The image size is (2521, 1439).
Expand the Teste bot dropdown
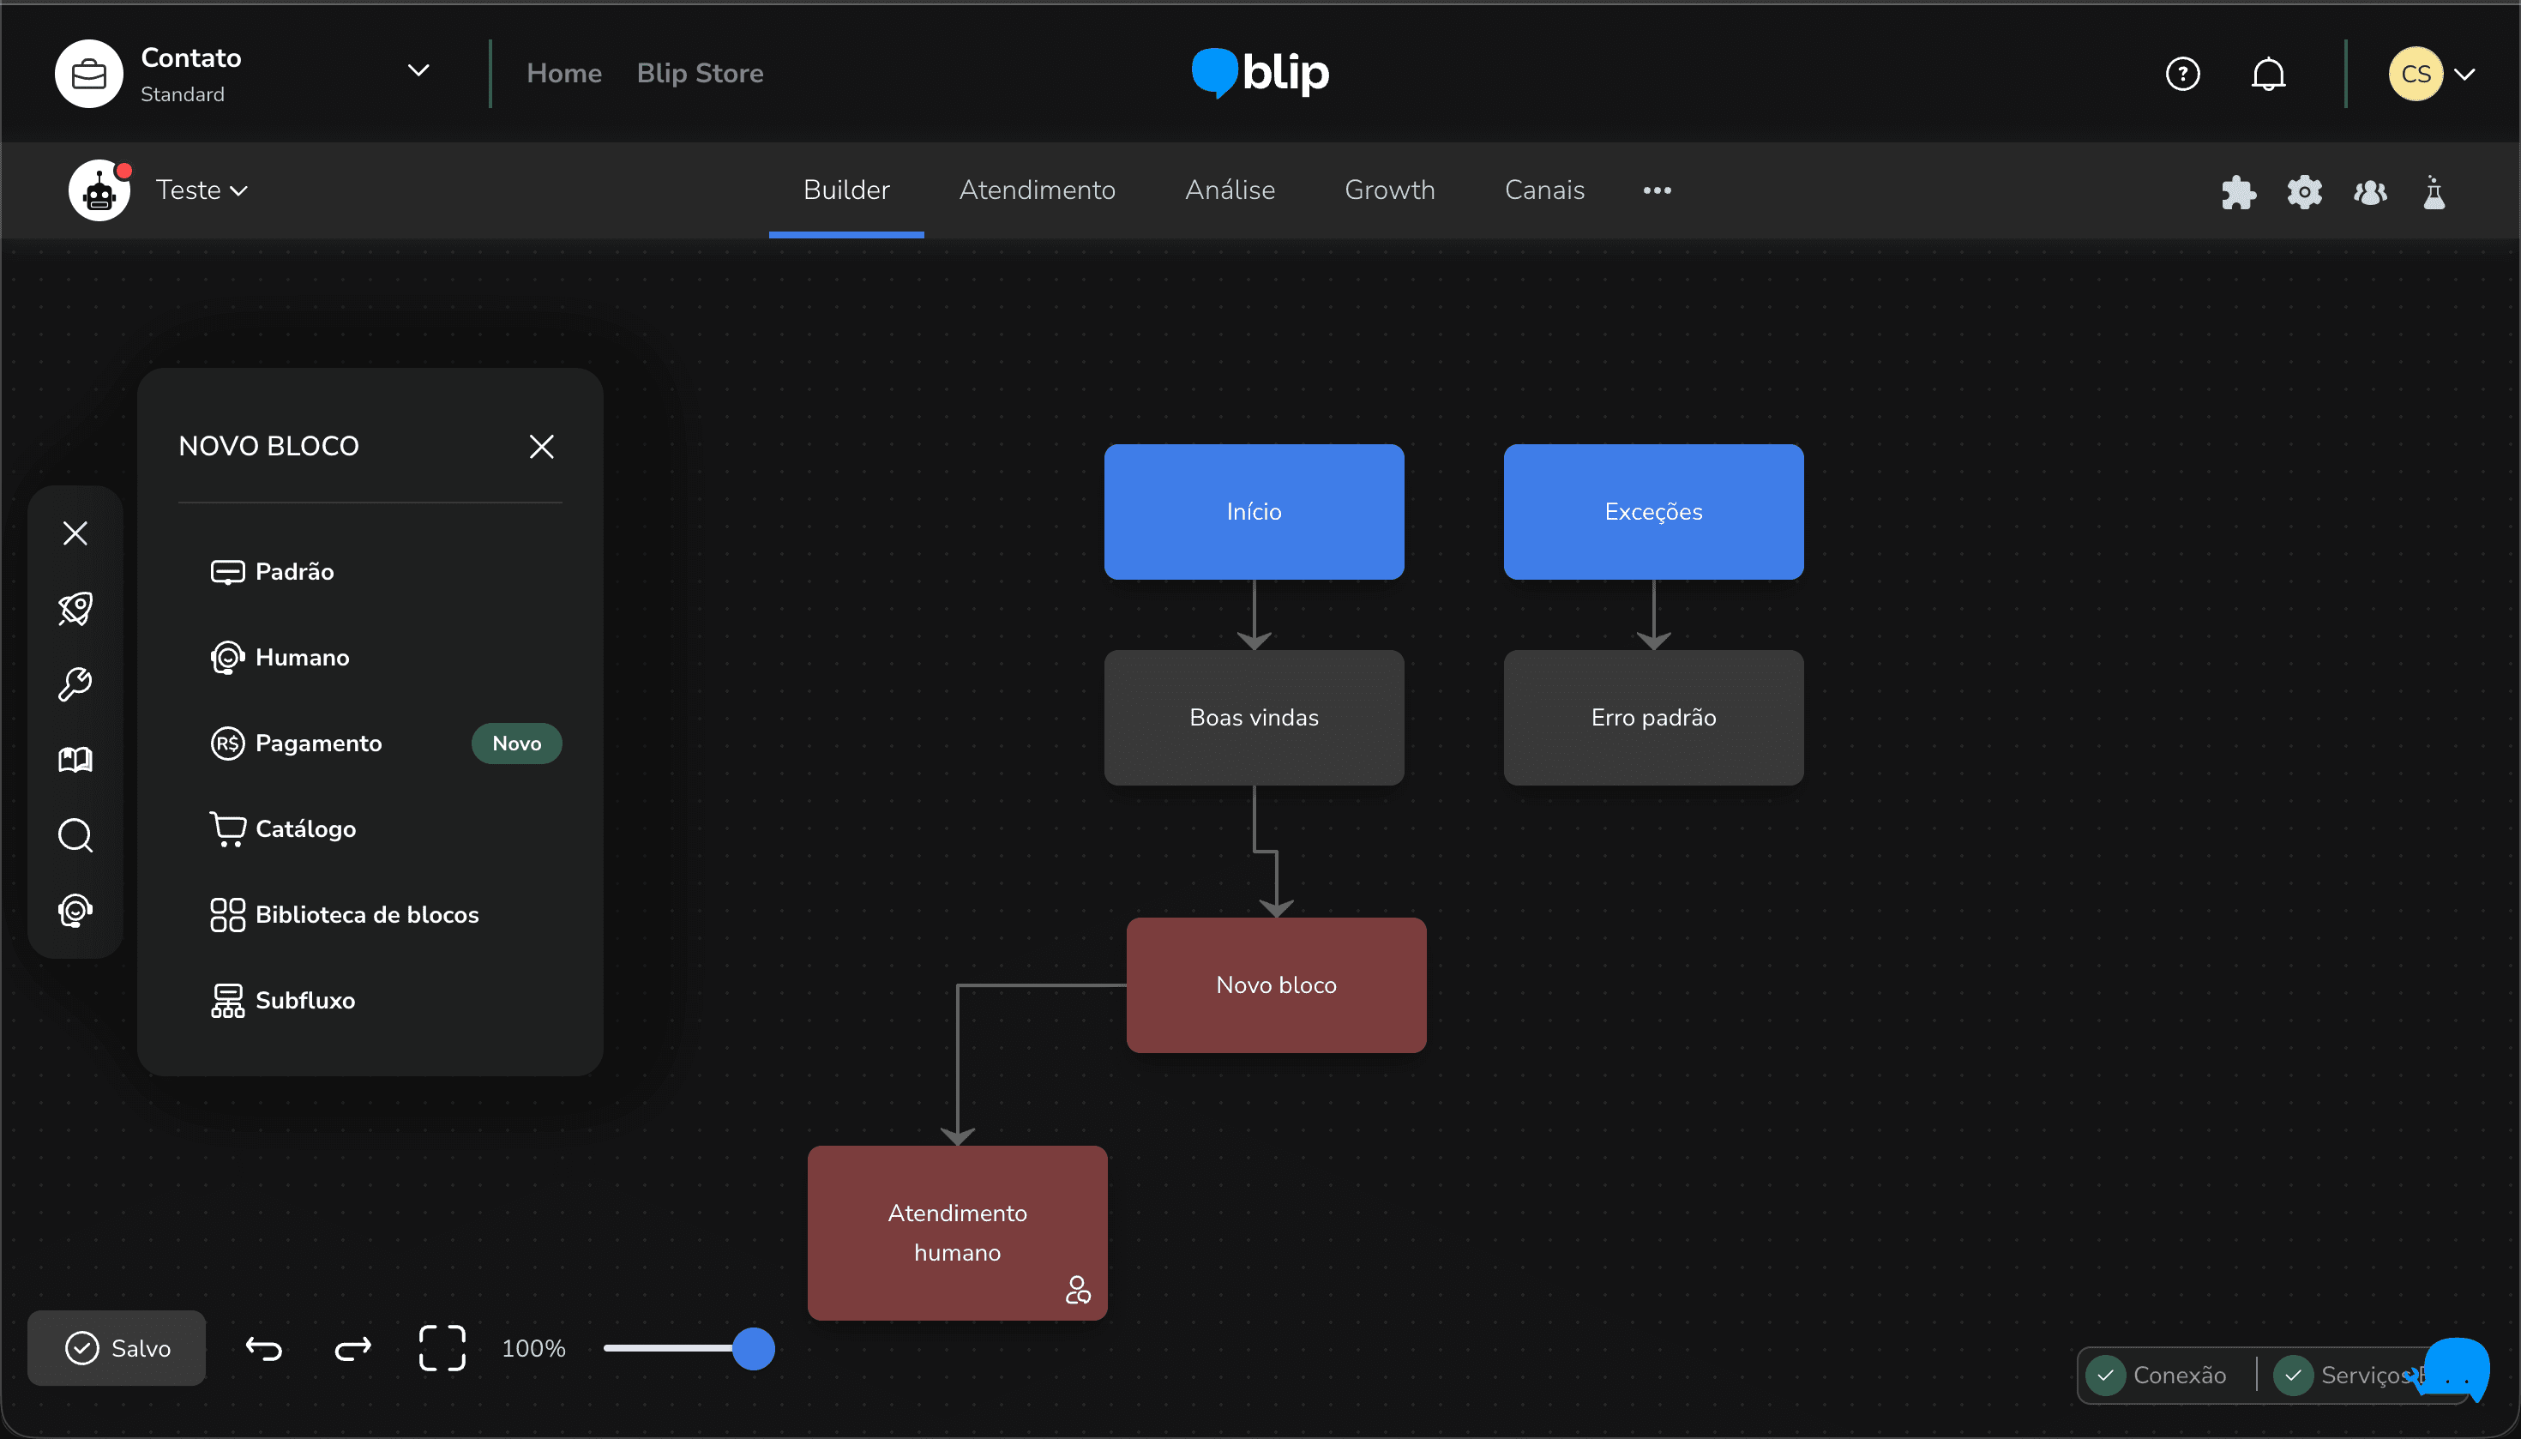[238, 190]
